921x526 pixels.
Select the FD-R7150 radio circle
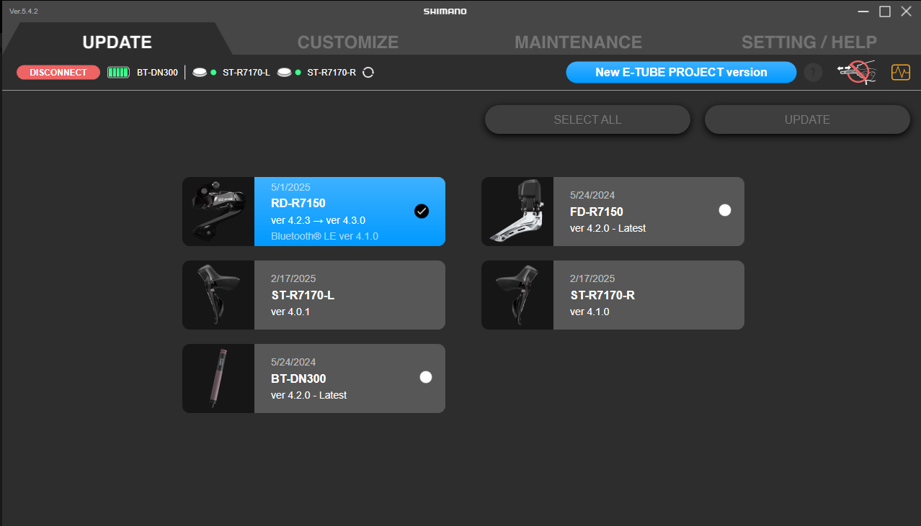pyautogui.click(x=725, y=210)
